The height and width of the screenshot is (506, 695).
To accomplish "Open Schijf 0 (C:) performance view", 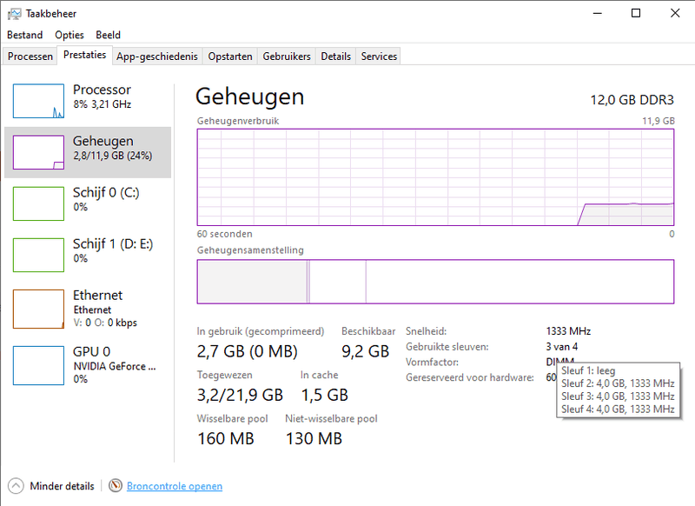I will (87, 200).
